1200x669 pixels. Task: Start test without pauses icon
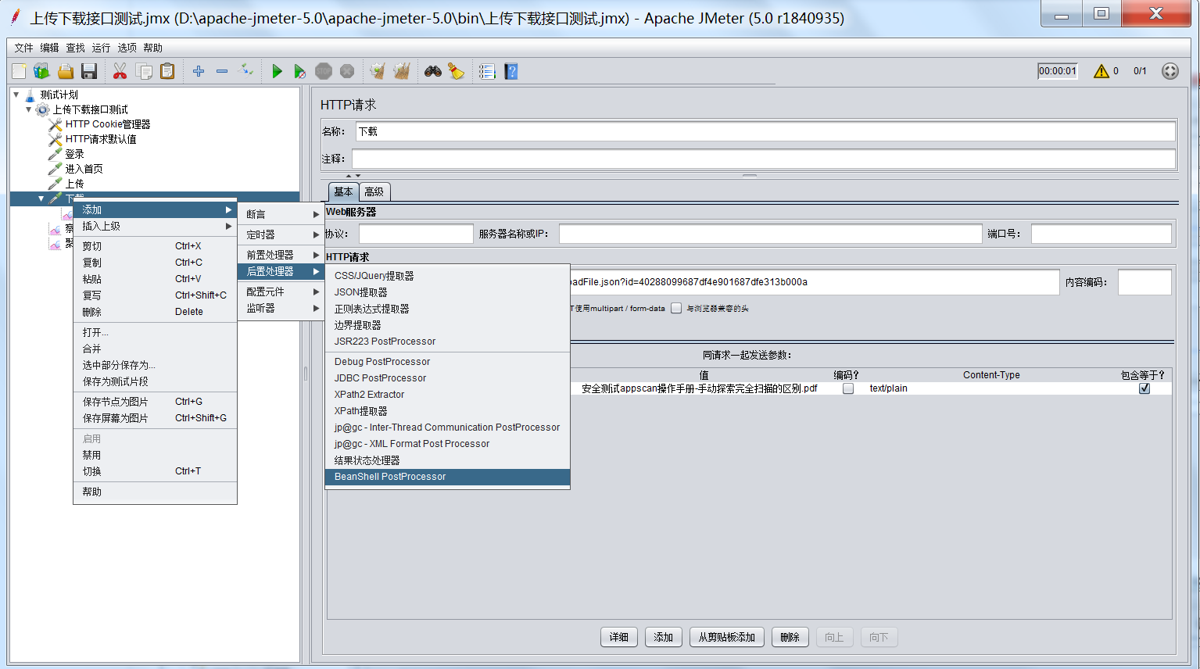tap(299, 71)
